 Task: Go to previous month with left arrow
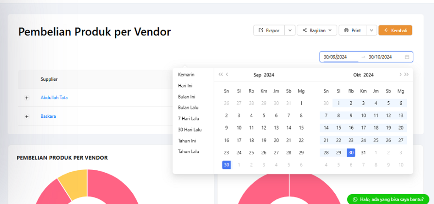click(x=227, y=74)
